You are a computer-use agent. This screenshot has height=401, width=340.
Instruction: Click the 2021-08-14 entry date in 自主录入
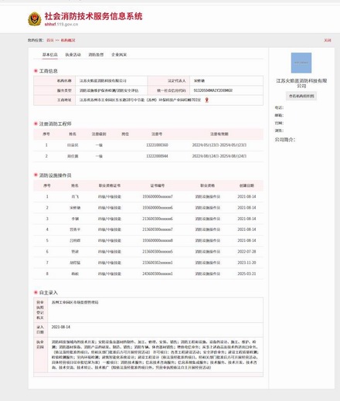click(x=61, y=327)
